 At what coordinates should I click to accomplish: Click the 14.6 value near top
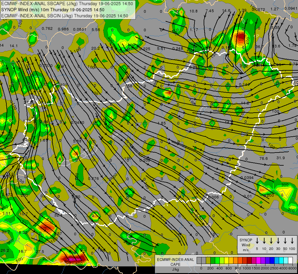(x=226, y=11)
